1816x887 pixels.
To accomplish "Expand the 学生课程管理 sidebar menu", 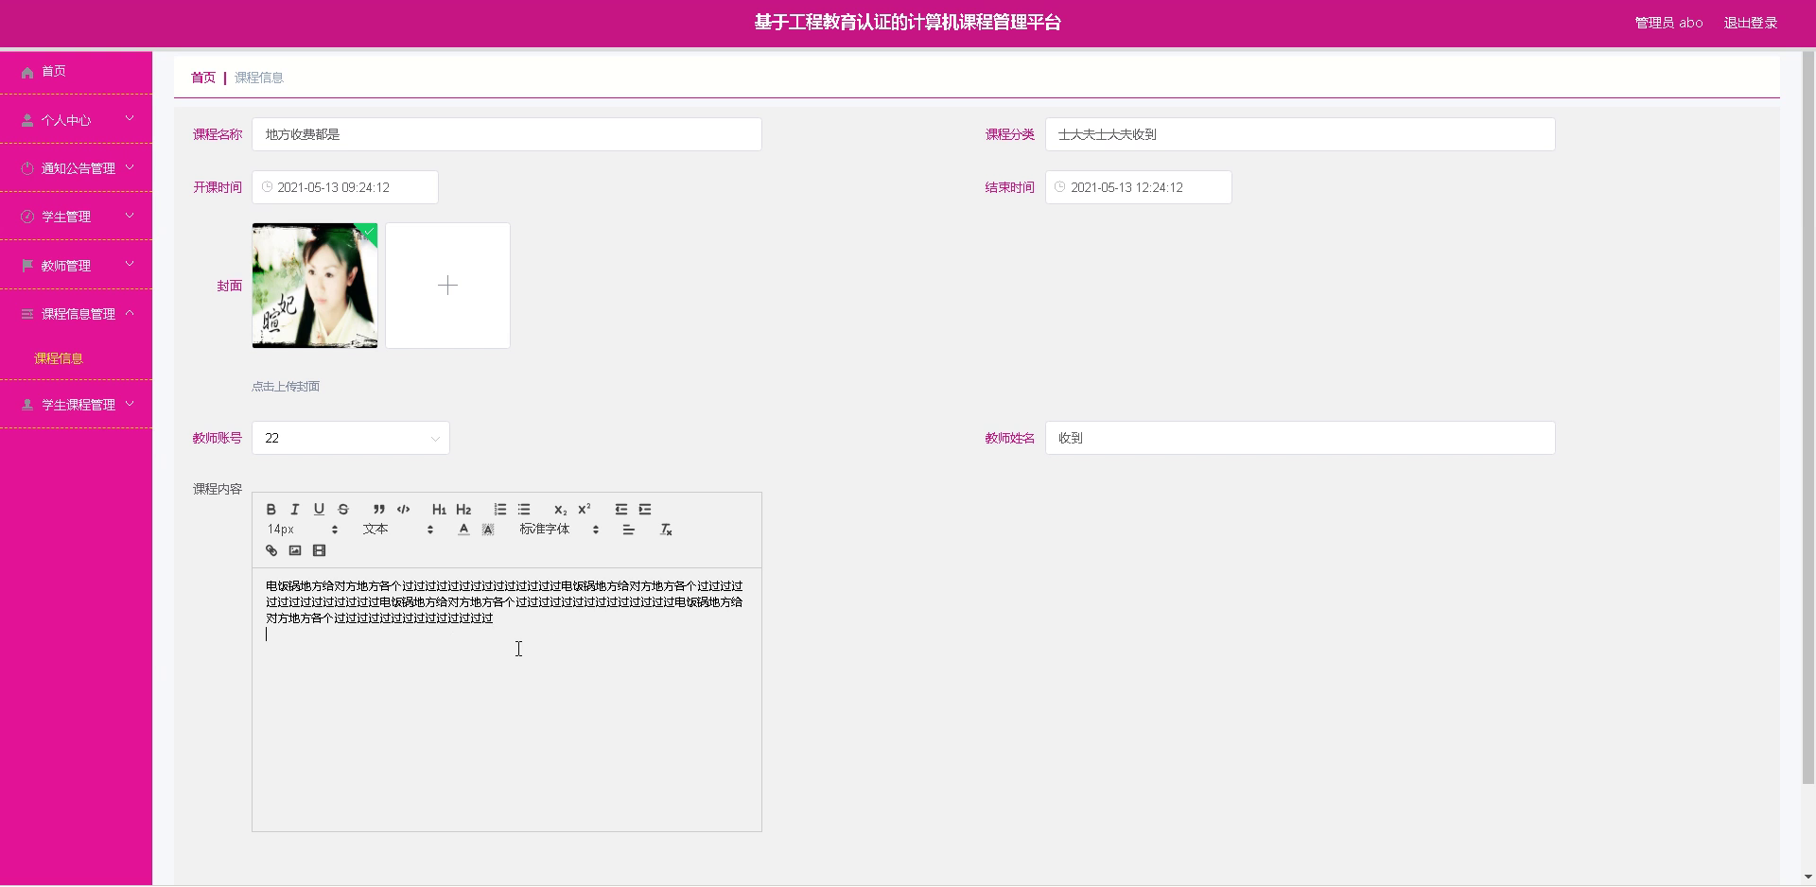I will click(x=76, y=404).
